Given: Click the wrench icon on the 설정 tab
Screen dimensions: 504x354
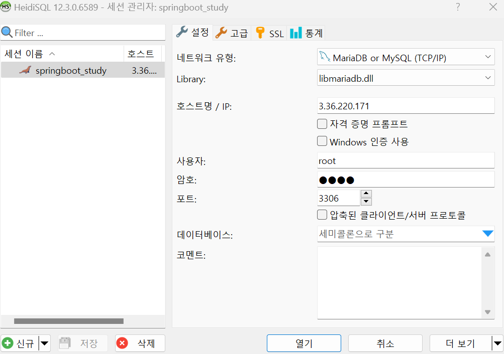Looking at the screenshot, I should pyautogui.click(x=182, y=32).
